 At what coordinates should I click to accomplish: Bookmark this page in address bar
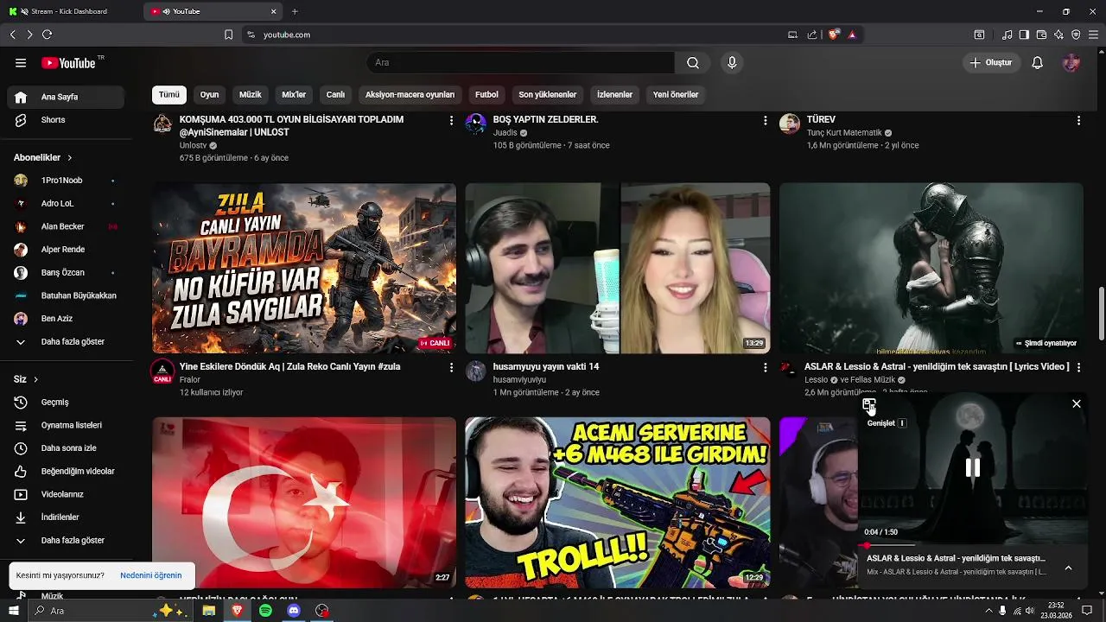tap(229, 35)
